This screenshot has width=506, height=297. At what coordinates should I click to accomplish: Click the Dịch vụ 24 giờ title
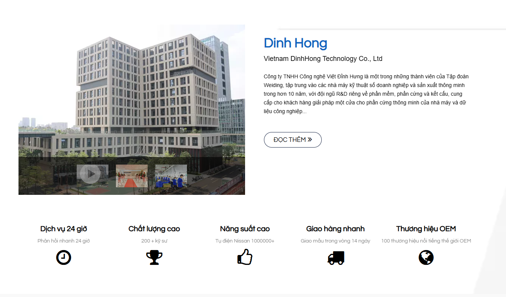point(63,229)
